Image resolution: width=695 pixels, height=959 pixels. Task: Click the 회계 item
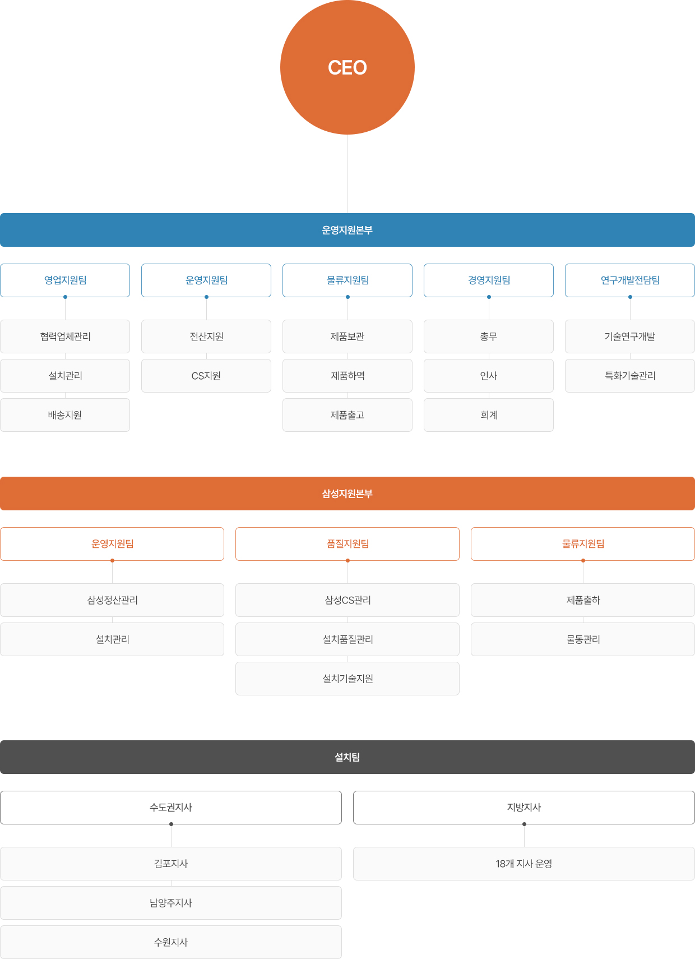489,415
